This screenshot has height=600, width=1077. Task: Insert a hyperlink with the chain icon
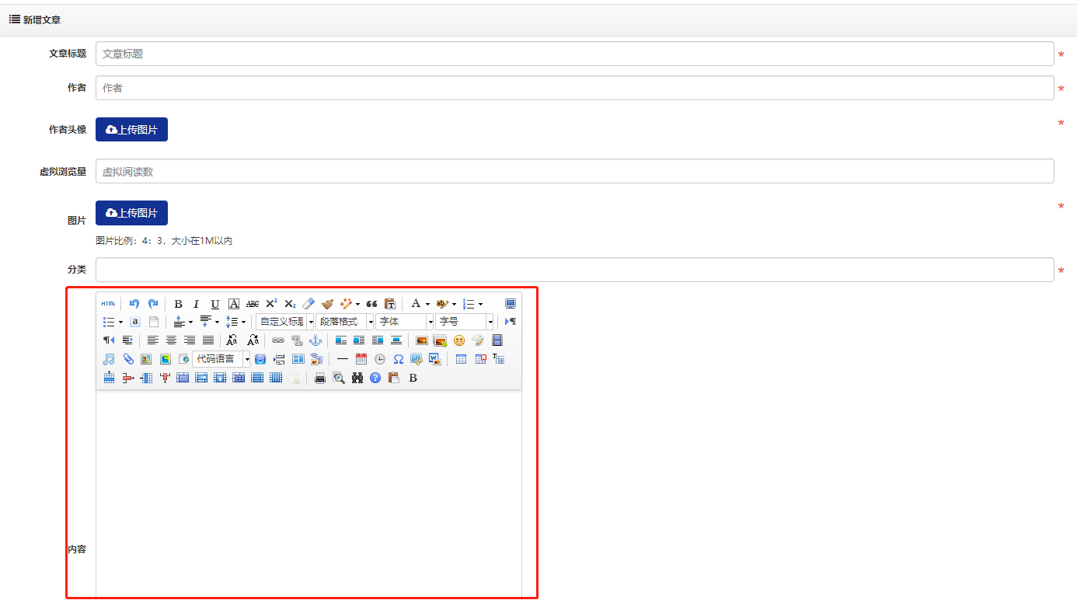278,340
